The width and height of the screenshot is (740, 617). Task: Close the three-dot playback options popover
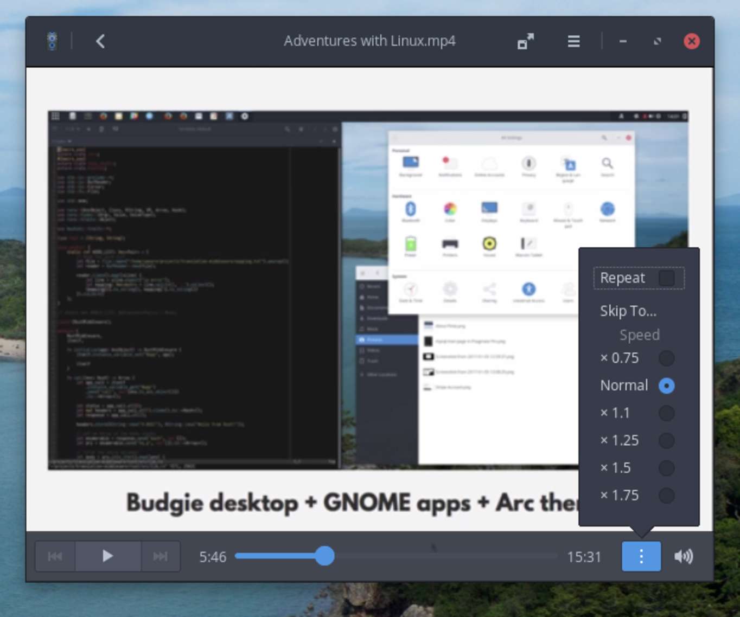(641, 556)
